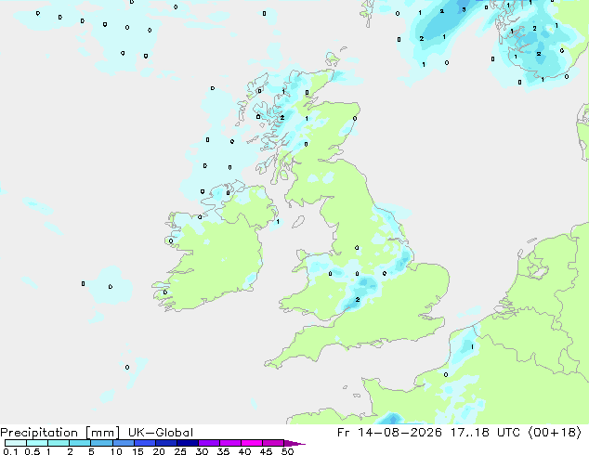Click the '45' legend tick label
The image size is (589, 455).
[266, 451]
